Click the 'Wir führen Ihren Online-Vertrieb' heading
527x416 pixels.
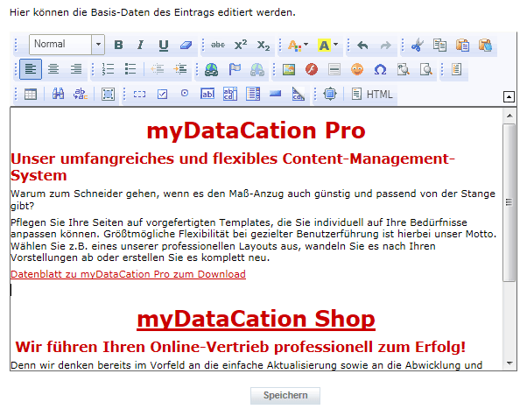(x=241, y=347)
